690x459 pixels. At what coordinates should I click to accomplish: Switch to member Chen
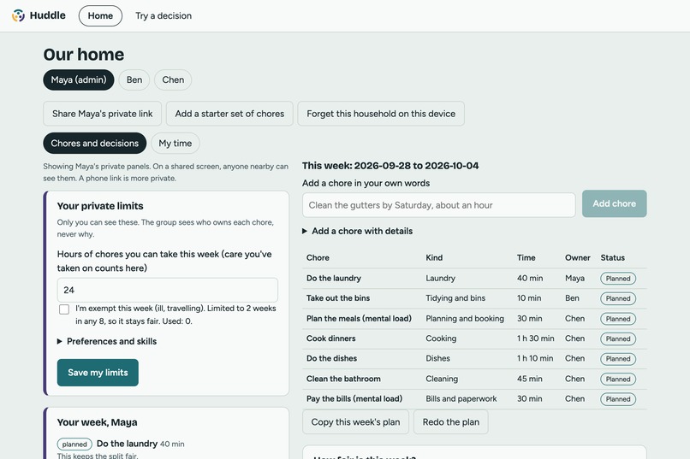point(173,80)
